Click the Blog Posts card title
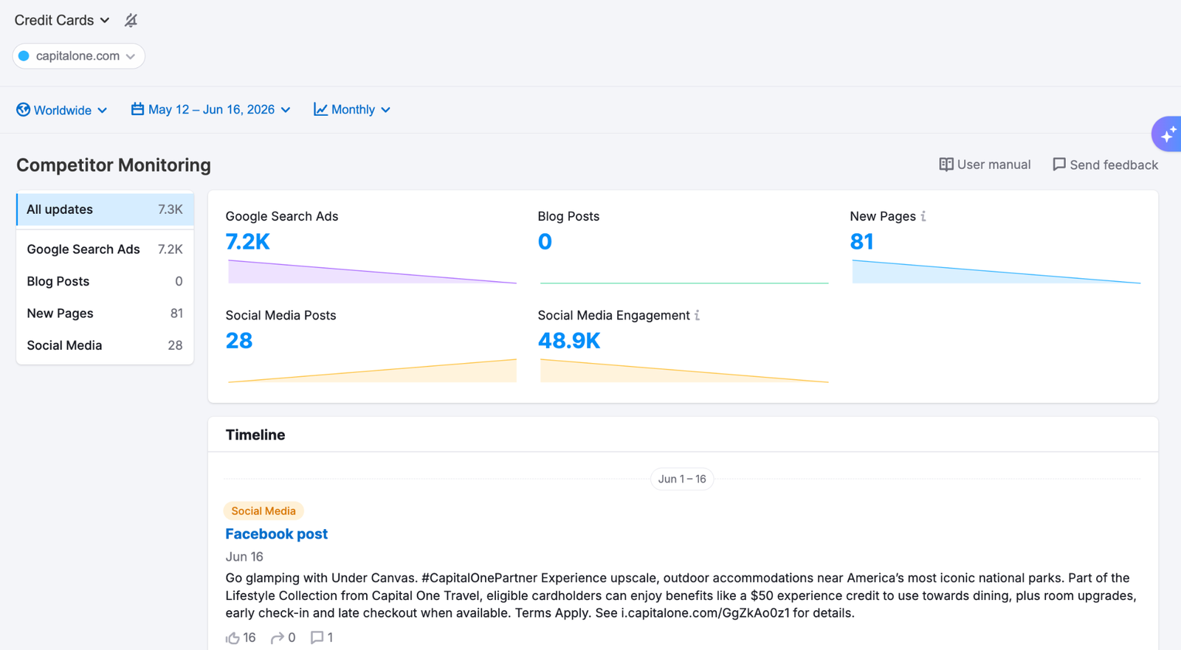 click(x=568, y=216)
